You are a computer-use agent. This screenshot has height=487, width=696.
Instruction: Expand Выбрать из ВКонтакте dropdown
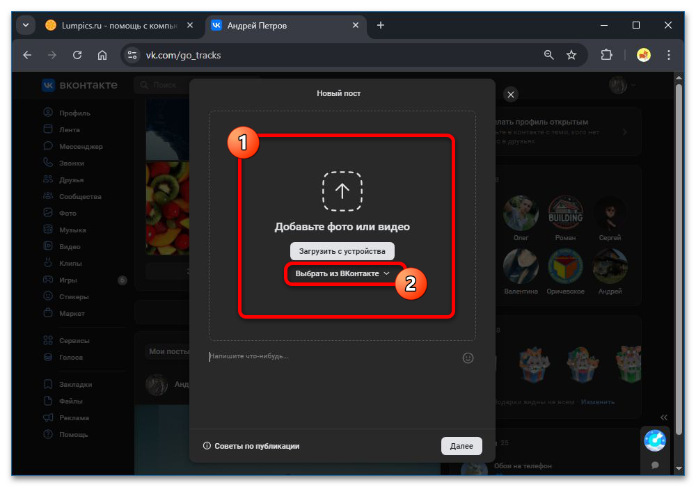[342, 273]
